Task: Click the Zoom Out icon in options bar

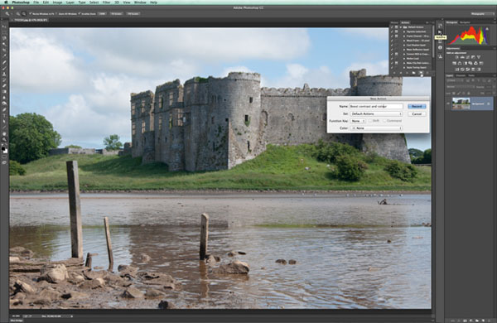Action: point(24,13)
